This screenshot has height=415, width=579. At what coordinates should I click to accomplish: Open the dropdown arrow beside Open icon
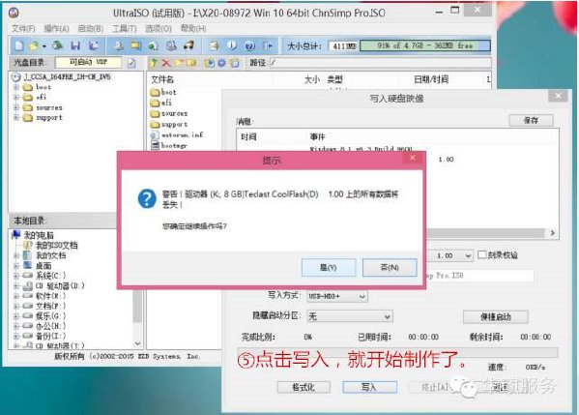(43, 46)
